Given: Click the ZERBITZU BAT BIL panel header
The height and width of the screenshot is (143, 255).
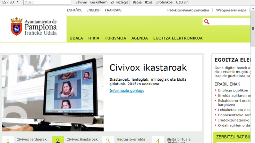Looking at the screenshot, I should (x=233, y=137).
